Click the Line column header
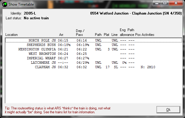Screen dimensions: 185x118 pos(114,35)
